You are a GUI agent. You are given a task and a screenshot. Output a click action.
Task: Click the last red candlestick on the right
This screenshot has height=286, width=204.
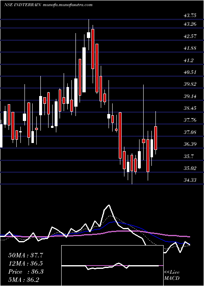point(156,138)
